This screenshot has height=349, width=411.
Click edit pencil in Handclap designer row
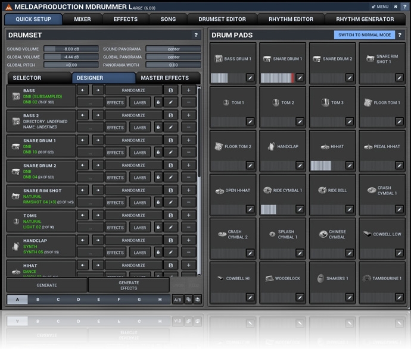170,252
